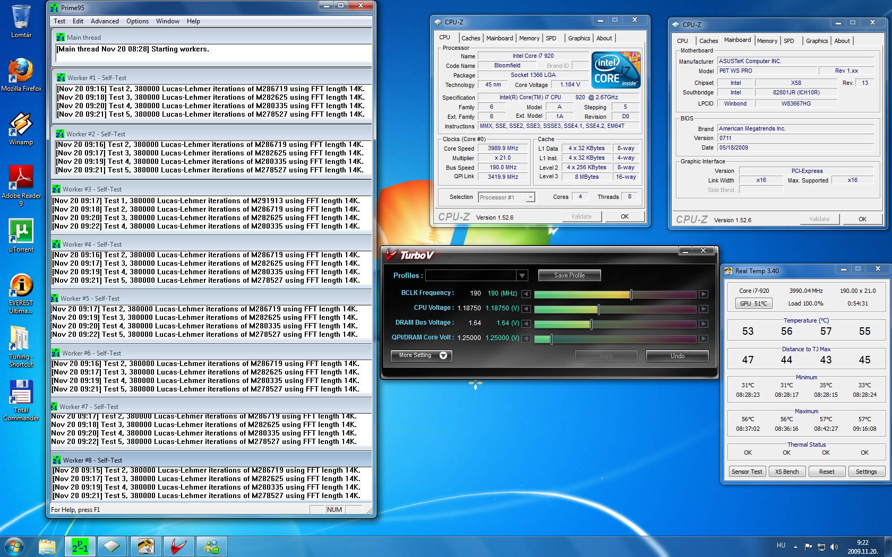Decrease BCLK Frequency with the left arrow
892x557 pixels.
tap(526, 294)
